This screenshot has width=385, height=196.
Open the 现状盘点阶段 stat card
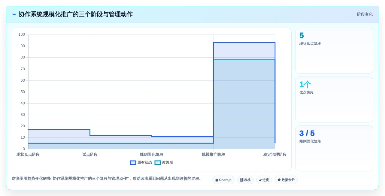point(334,51)
